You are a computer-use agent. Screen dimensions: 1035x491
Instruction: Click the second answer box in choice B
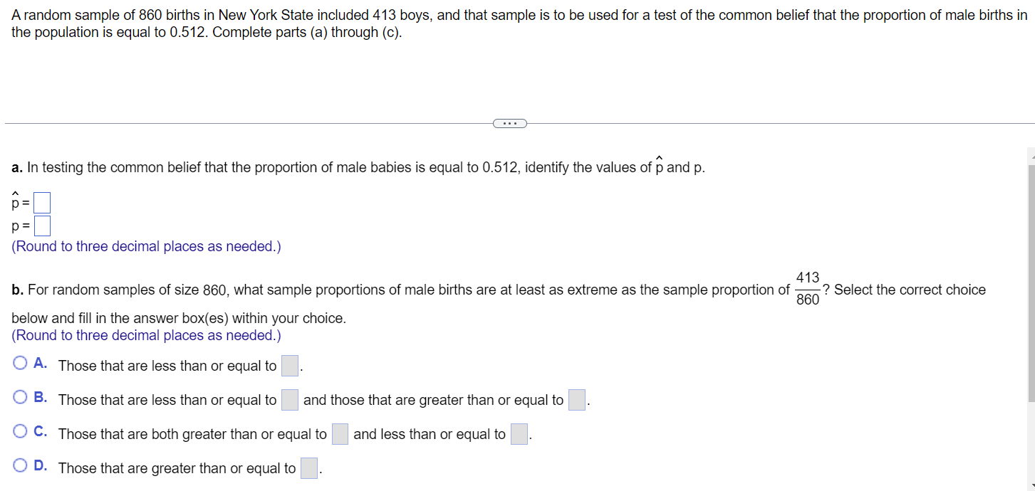576,400
